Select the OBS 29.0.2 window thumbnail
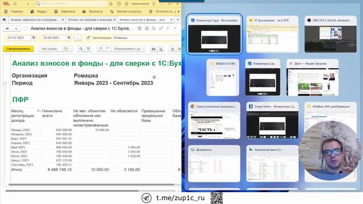The width and height of the screenshot is (363, 204). 330,34
